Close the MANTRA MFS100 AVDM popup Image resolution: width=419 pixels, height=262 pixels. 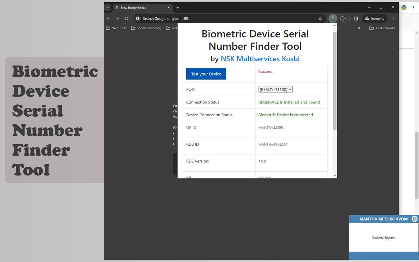[414, 219]
